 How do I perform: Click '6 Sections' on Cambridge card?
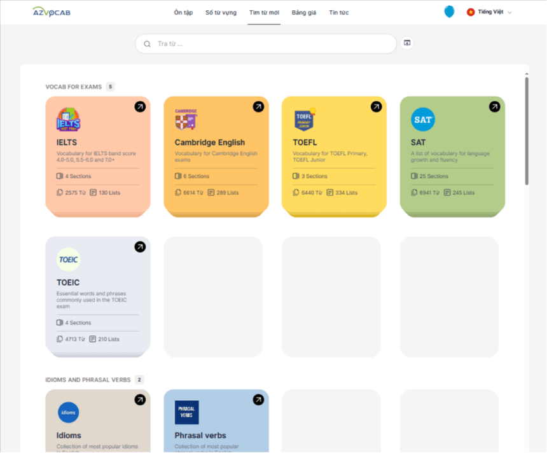(196, 176)
